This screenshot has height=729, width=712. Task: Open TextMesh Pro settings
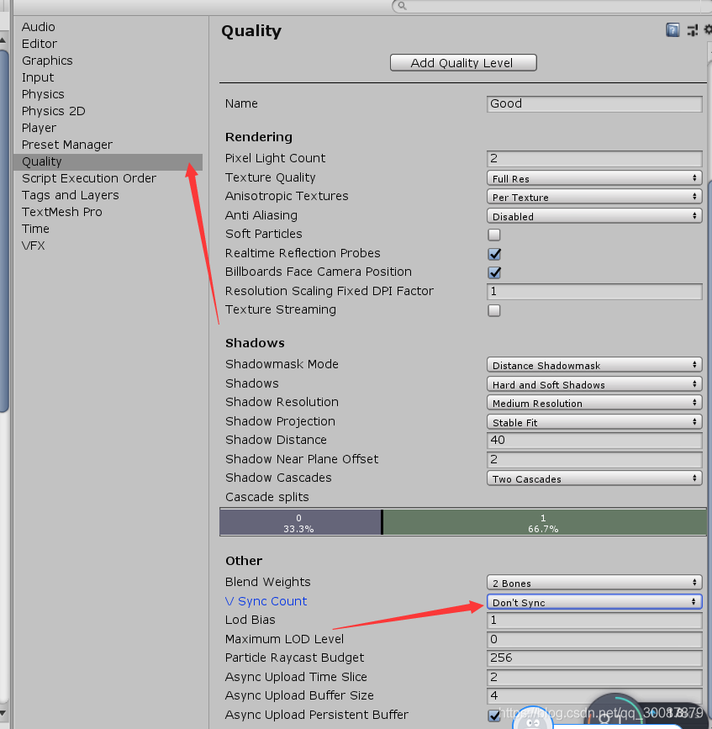(62, 212)
